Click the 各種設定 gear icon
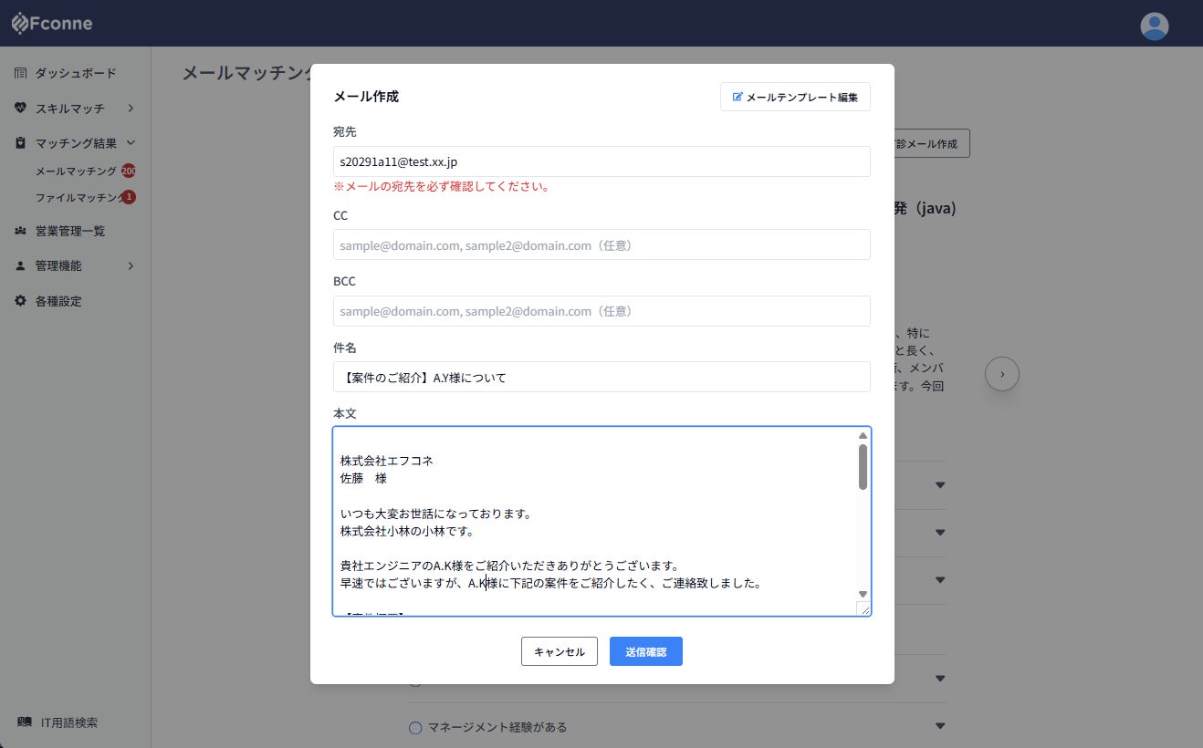 click(21, 301)
